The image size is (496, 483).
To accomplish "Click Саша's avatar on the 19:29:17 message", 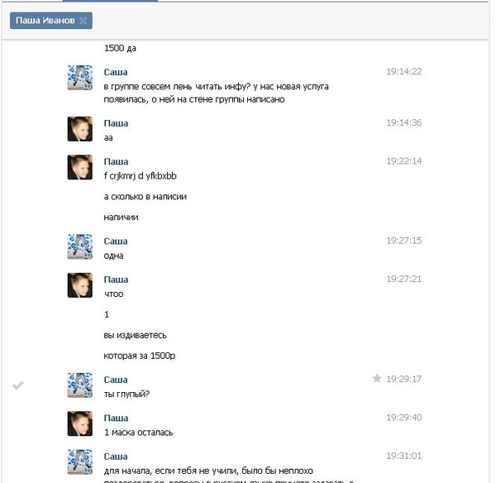I will (79, 385).
